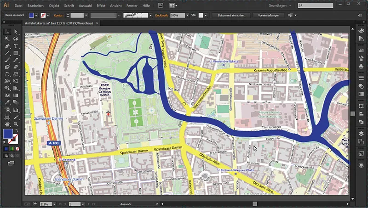The image size is (368, 208).
Task: Select the Hand tool
Action: tap(7, 124)
